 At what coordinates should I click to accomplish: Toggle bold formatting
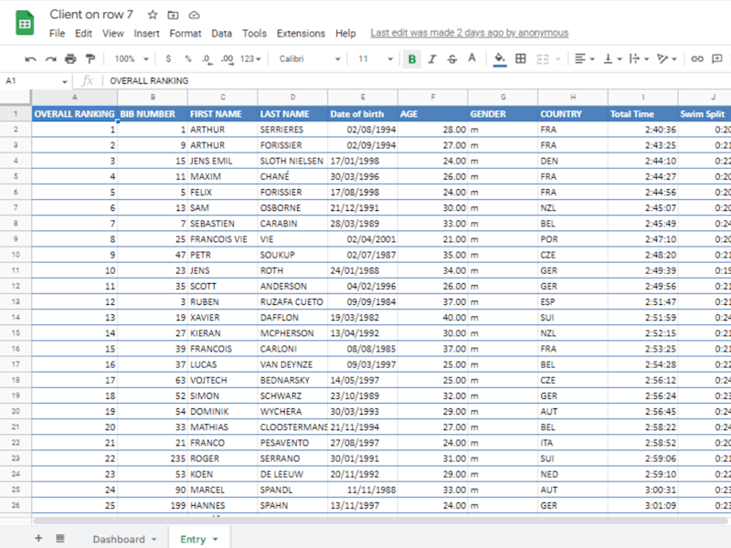pyautogui.click(x=412, y=58)
